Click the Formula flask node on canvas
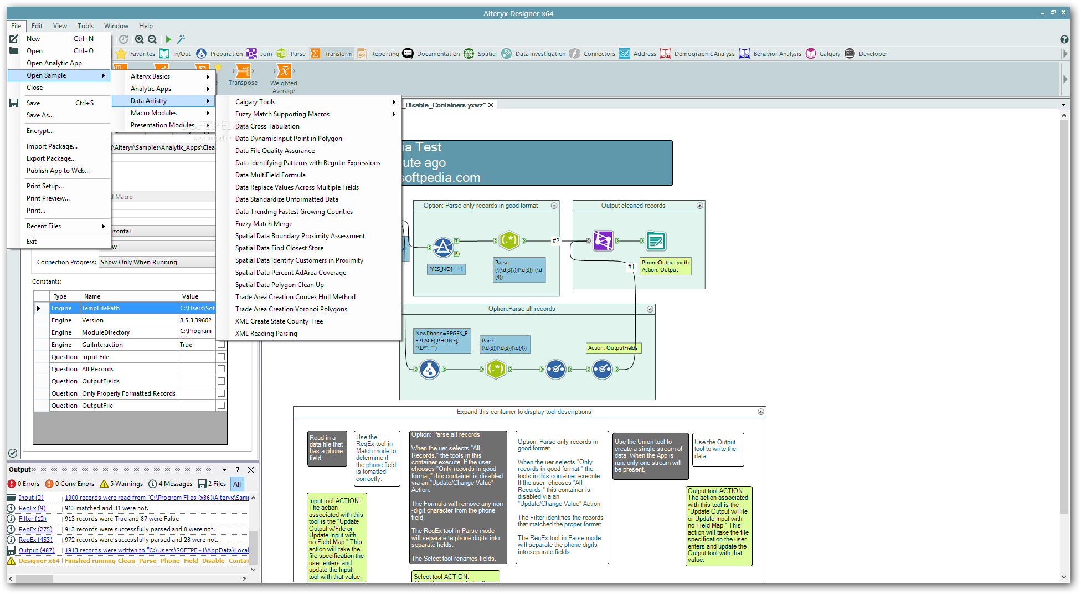 coord(430,369)
